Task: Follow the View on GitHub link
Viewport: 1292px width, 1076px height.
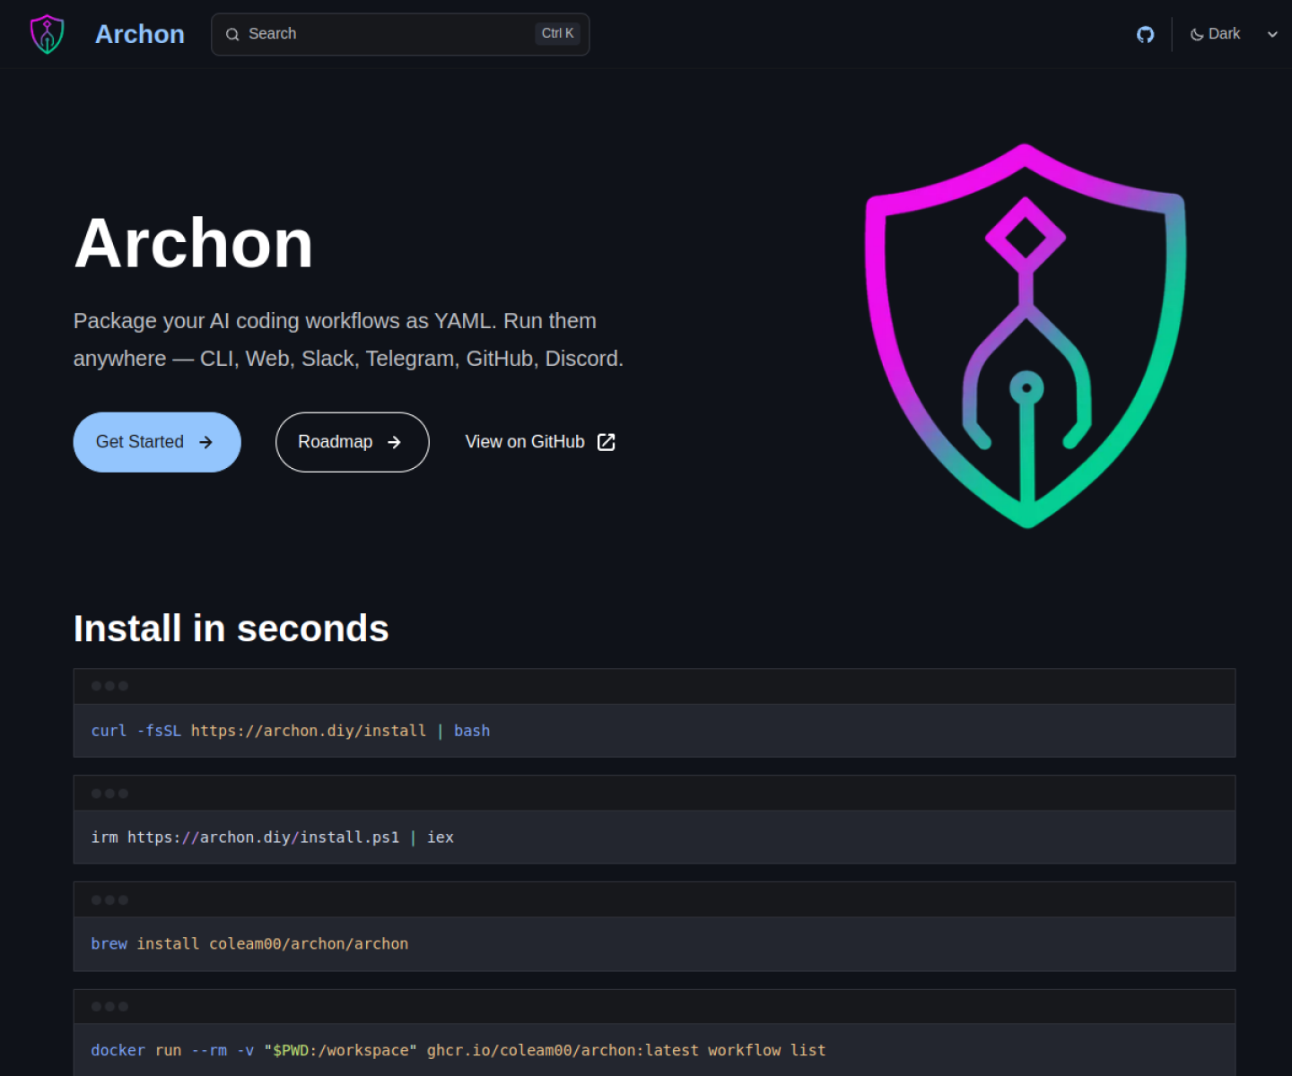Action: point(540,442)
